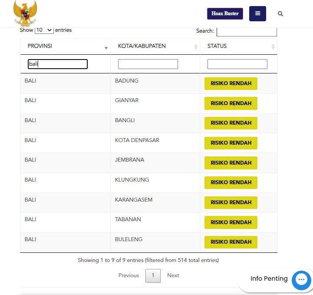Screen dimensions: 313x295
Task: Click the Status column filter box
Action: click(237, 64)
